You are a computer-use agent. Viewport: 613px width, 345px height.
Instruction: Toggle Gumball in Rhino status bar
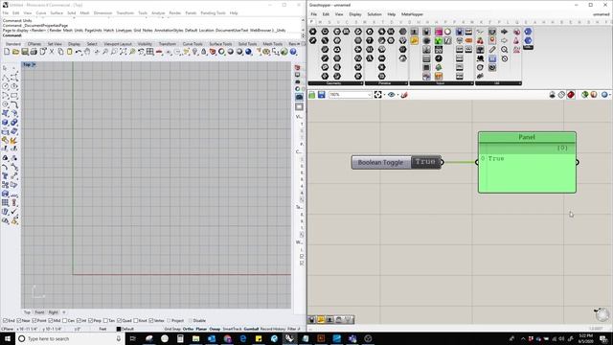pyautogui.click(x=251, y=329)
